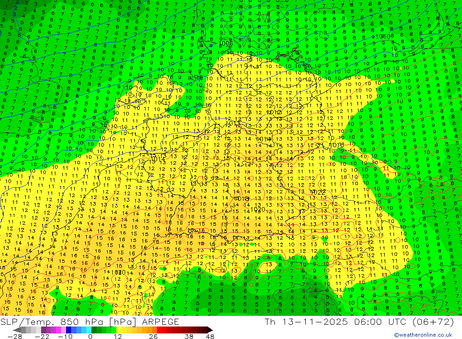Click the '1010' isobar label near the top right
Viewport: 462px width, 339px height.
click(x=383, y=37)
